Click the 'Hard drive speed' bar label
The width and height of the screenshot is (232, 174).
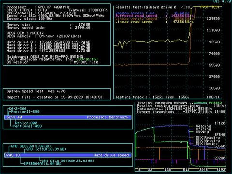(111, 155)
